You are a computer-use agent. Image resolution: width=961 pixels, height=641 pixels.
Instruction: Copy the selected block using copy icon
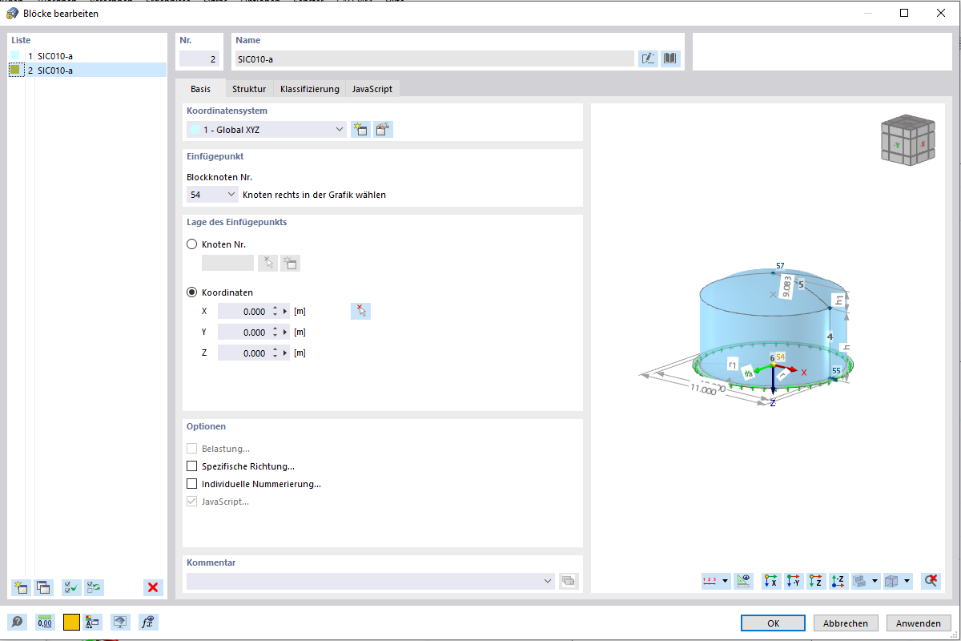click(44, 587)
